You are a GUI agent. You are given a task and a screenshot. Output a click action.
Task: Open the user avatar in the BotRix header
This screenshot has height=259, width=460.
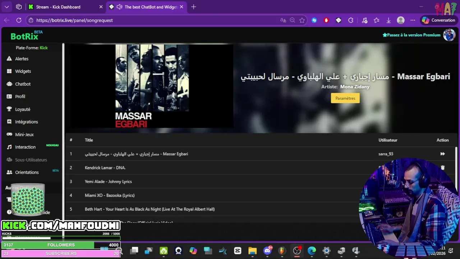point(449,35)
